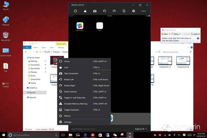The width and height of the screenshot is (207, 138).
Task: Choose Take Screenshot menu entry
Action: 84,73
